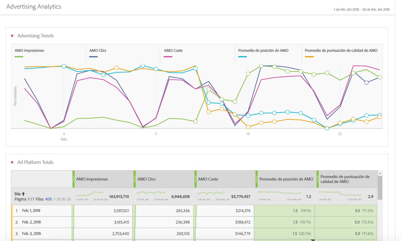Click the pink dot icon beside Advertising Trends
Screen dimensions: 401x241
(x=12, y=36)
